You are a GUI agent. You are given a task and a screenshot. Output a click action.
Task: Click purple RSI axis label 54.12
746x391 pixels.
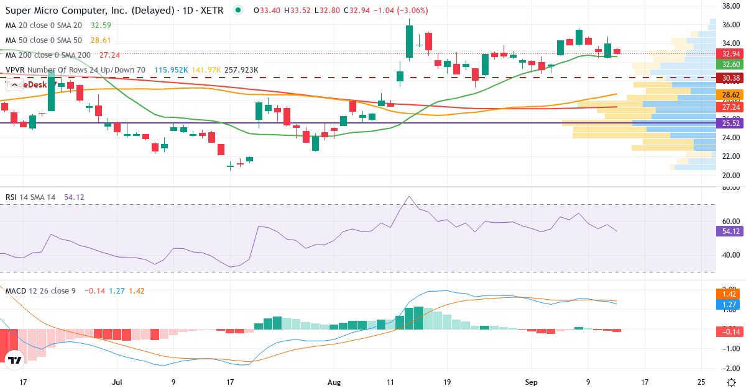point(729,231)
